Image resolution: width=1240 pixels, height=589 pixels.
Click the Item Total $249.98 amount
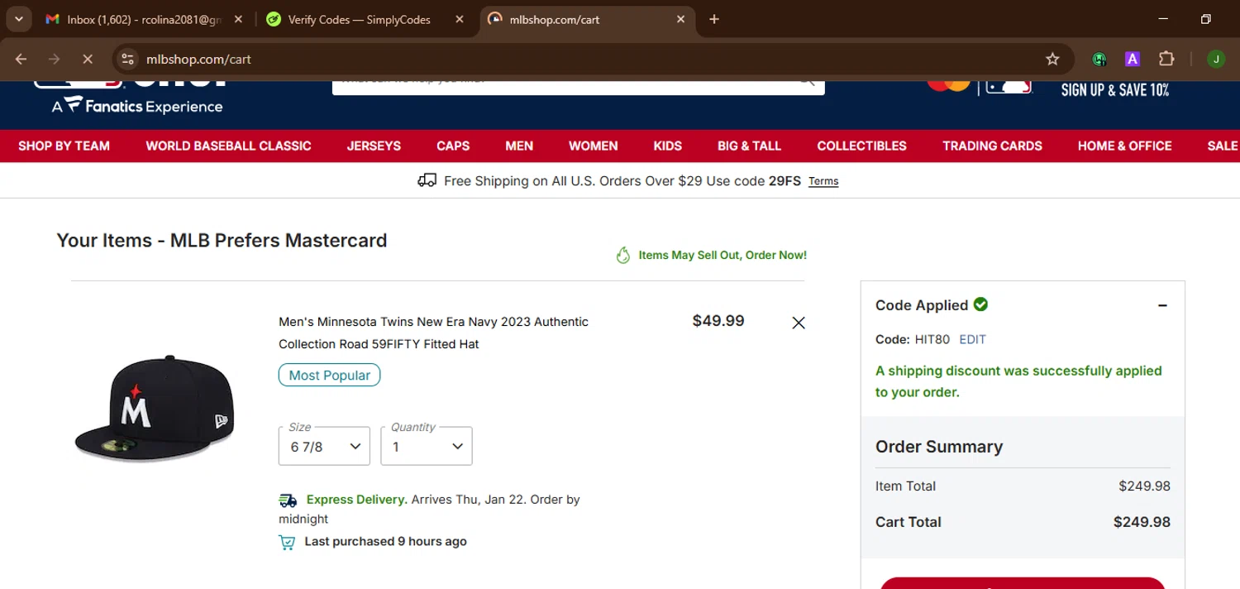tap(1144, 486)
